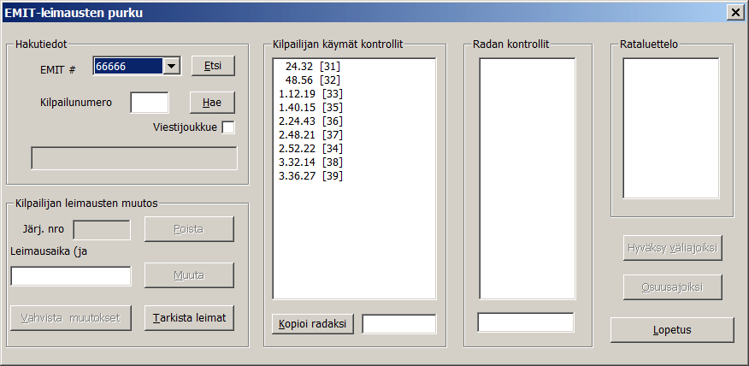Click the Hae fetch button
749x366 pixels.
point(212,103)
